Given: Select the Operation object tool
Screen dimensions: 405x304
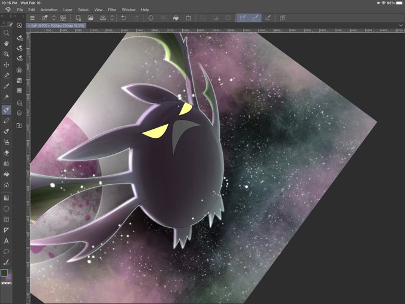Looking at the screenshot, I should tap(6, 54).
